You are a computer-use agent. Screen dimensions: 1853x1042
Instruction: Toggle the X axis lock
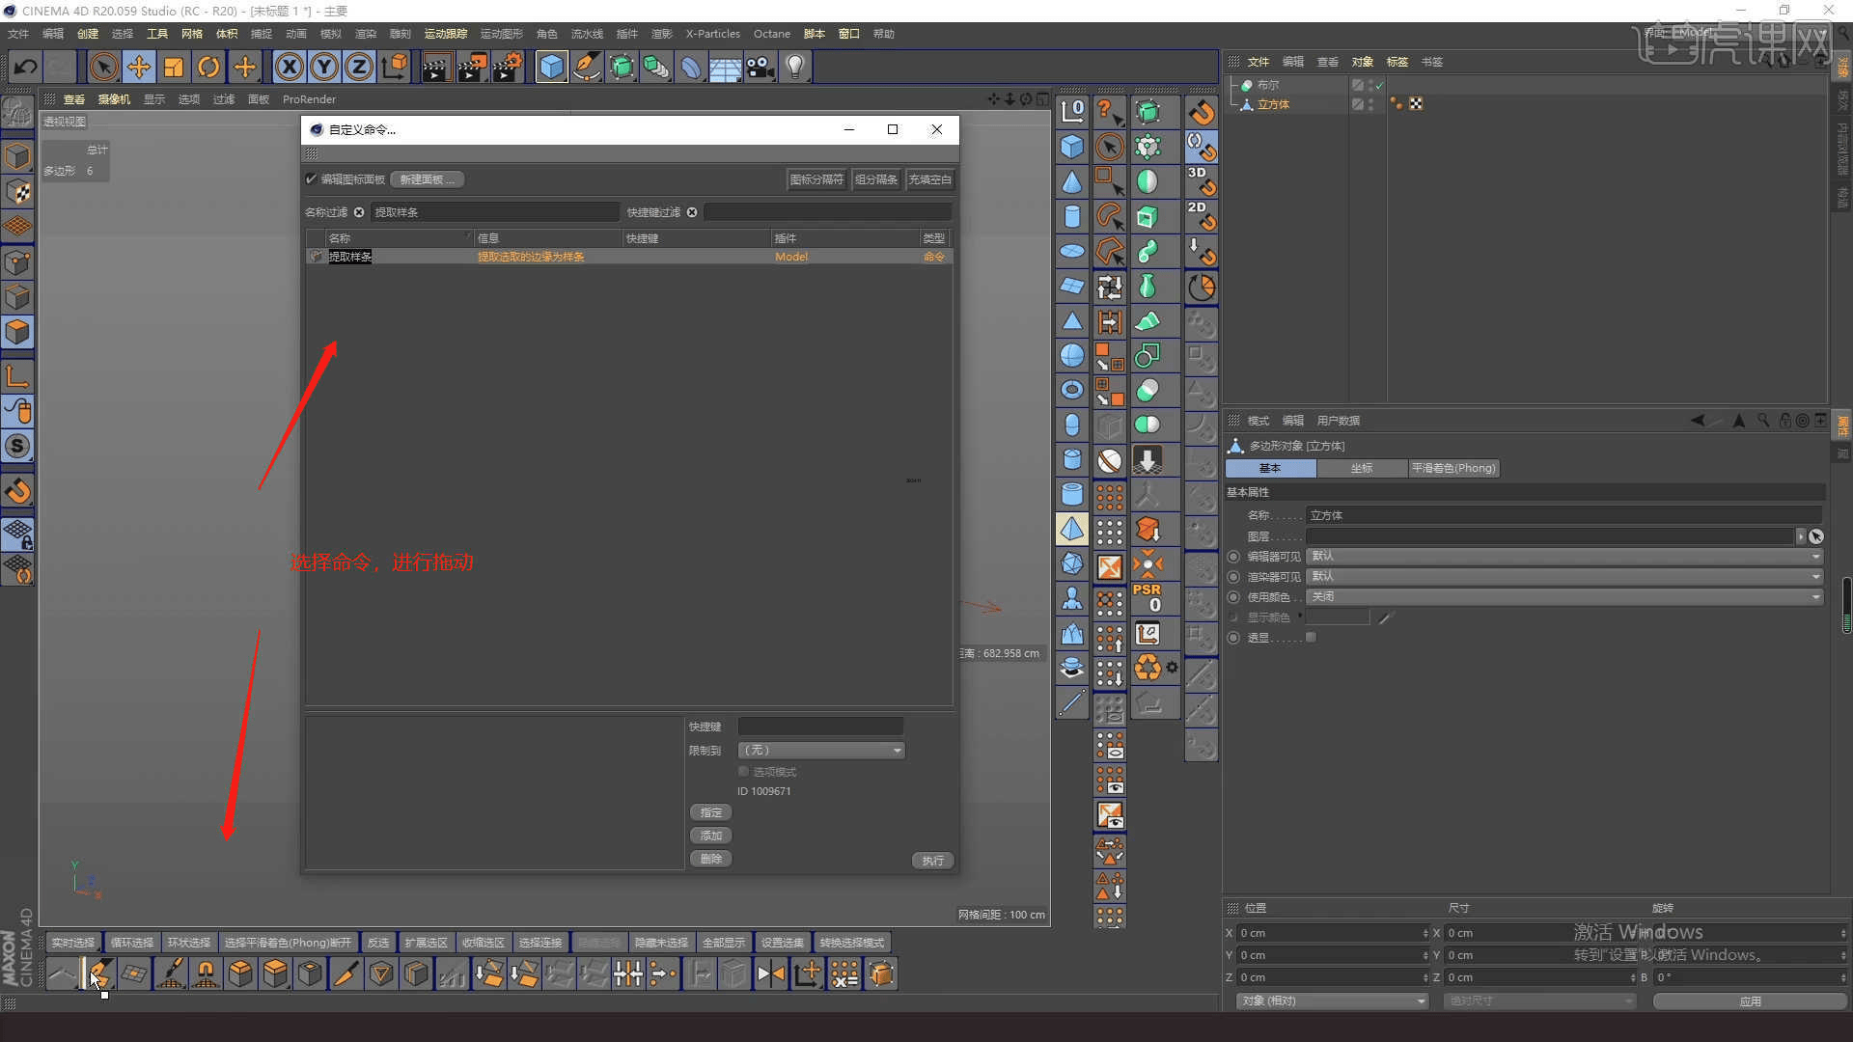point(289,67)
